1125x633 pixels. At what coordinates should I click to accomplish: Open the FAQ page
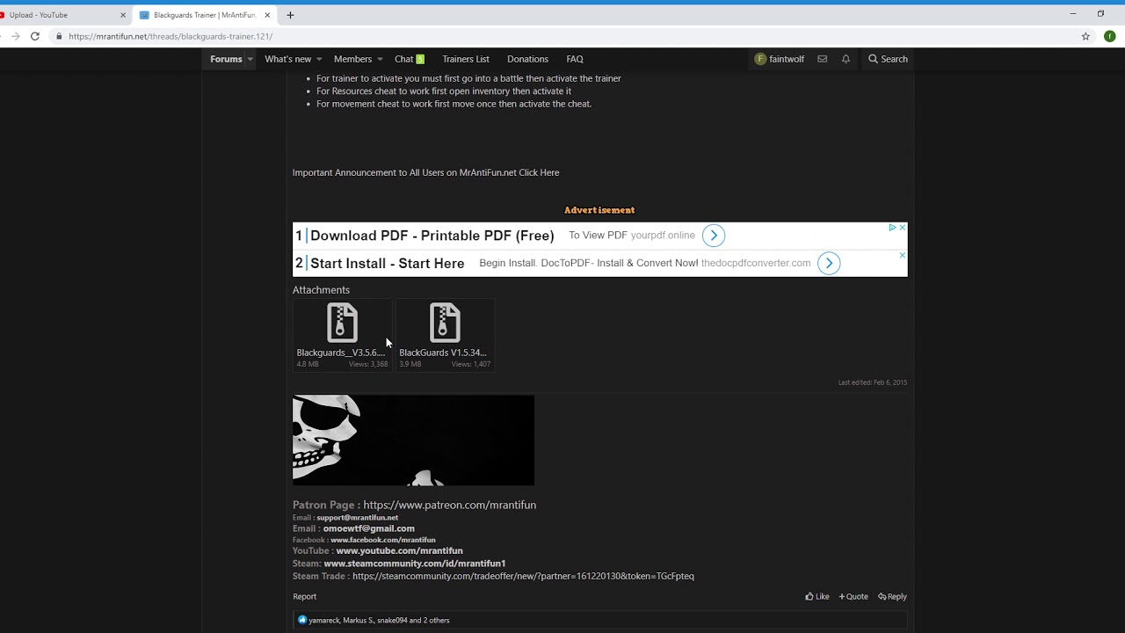(575, 59)
